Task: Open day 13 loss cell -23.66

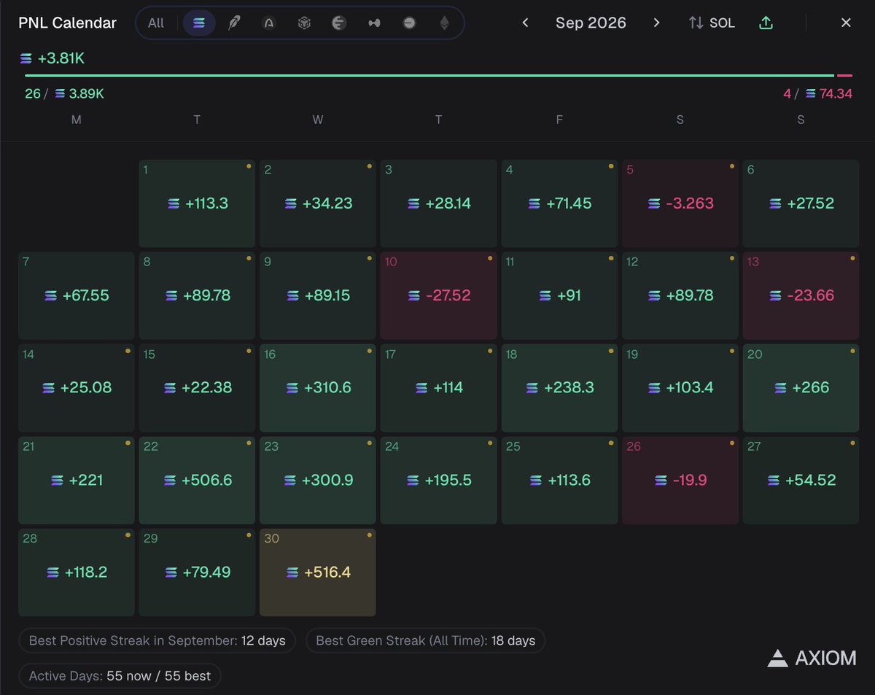Action: pos(801,295)
